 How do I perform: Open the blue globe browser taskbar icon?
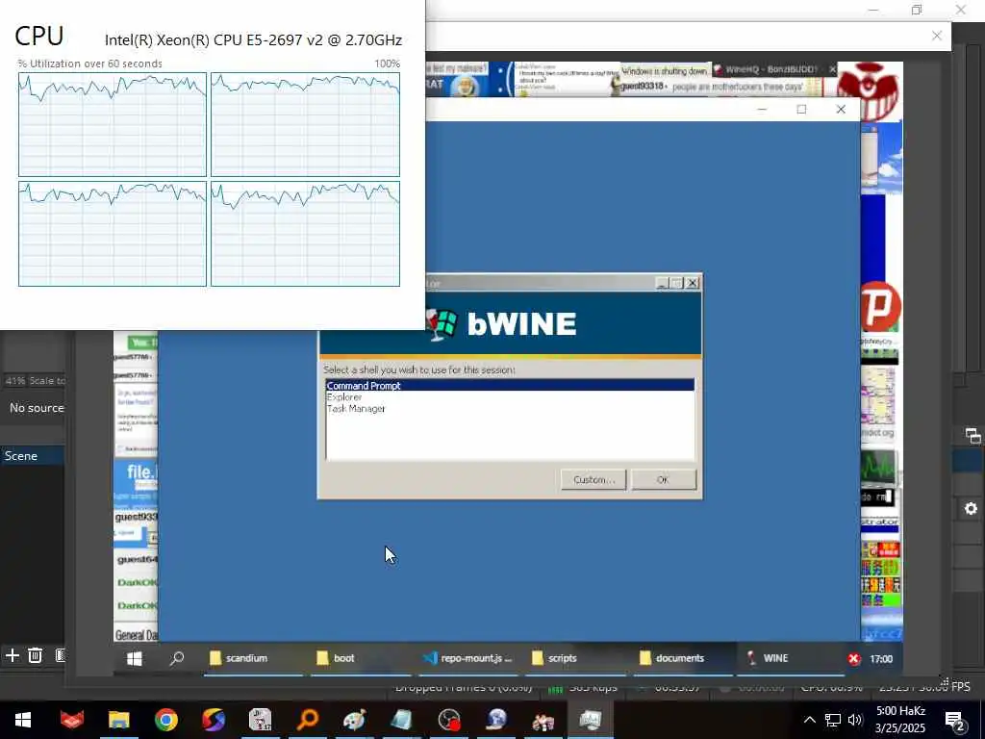pos(496,720)
